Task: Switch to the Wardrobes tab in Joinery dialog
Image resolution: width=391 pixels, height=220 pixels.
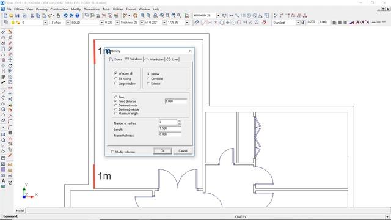Action: point(155,59)
